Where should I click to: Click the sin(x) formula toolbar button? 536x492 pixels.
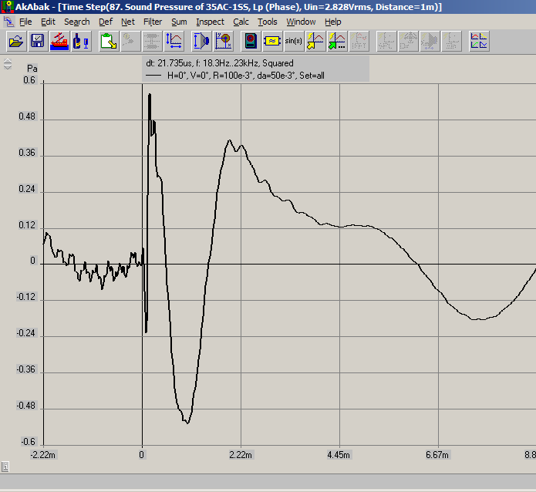pyautogui.click(x=294, y=41)
